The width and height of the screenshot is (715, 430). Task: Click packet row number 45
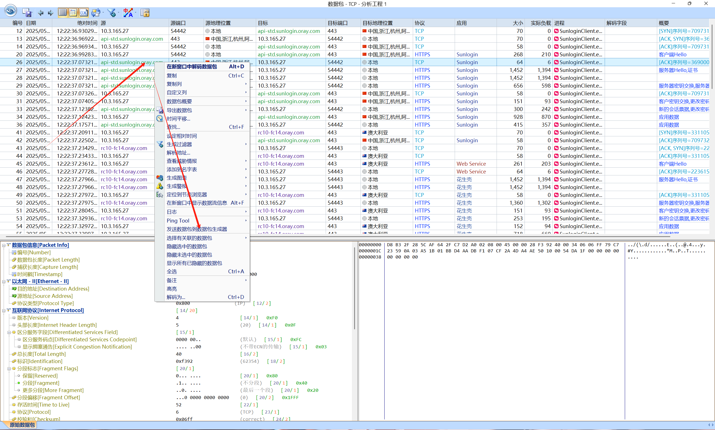[x=19, y=164]
